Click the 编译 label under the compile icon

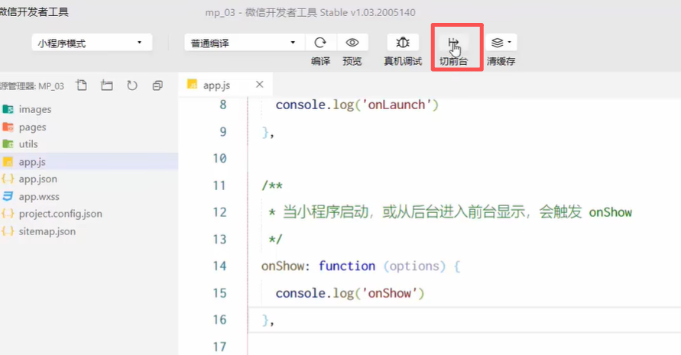(x=320, y=61)
